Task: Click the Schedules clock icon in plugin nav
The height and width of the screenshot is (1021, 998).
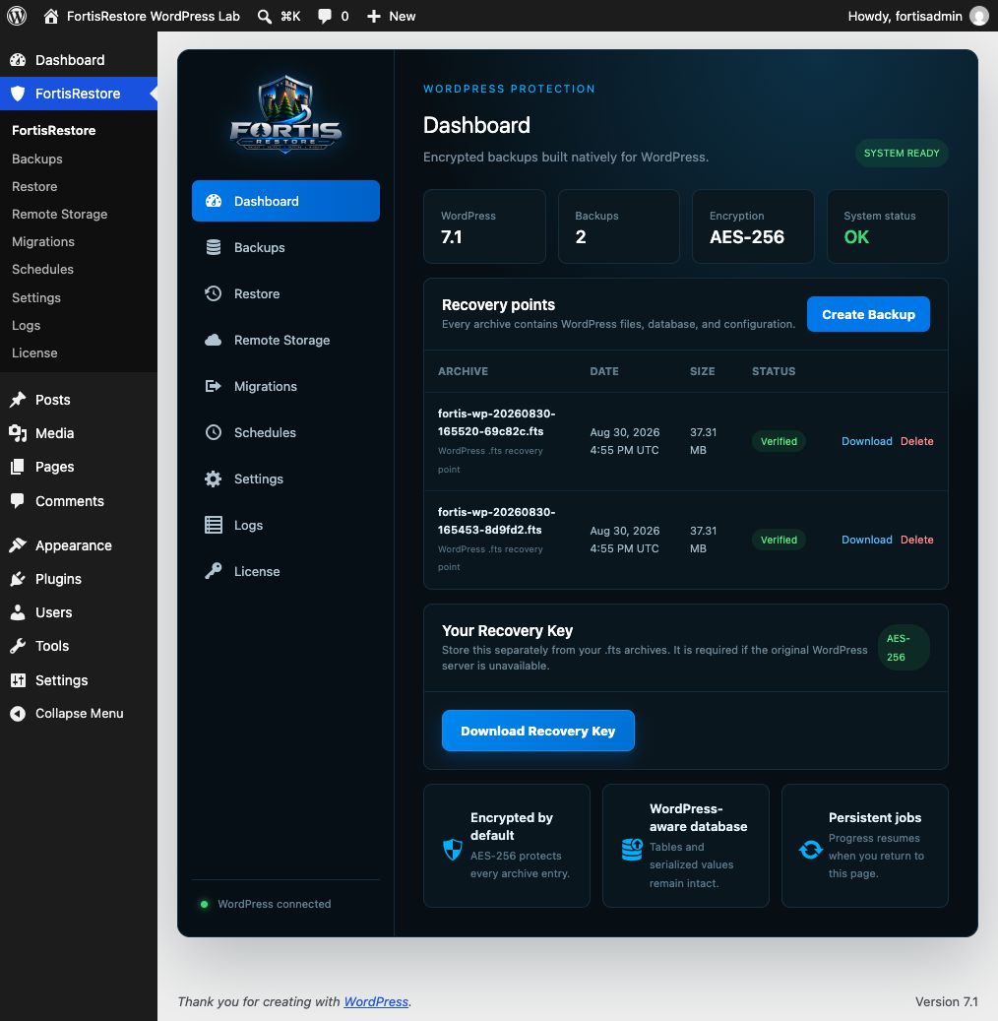Action: [x=214, y=432]
